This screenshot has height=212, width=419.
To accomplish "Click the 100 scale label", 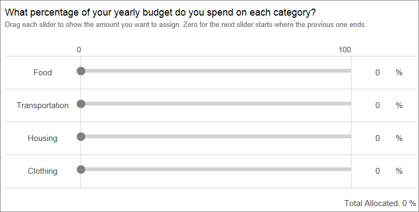I will click(344, 50).
